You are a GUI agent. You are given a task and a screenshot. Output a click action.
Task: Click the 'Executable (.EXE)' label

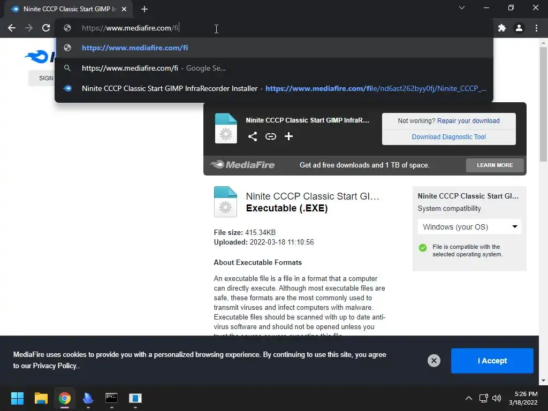287,208
